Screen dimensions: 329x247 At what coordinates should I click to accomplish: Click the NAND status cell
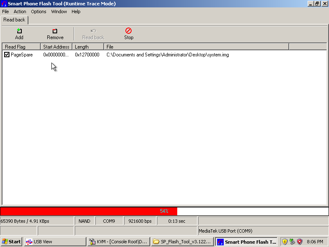84,221
